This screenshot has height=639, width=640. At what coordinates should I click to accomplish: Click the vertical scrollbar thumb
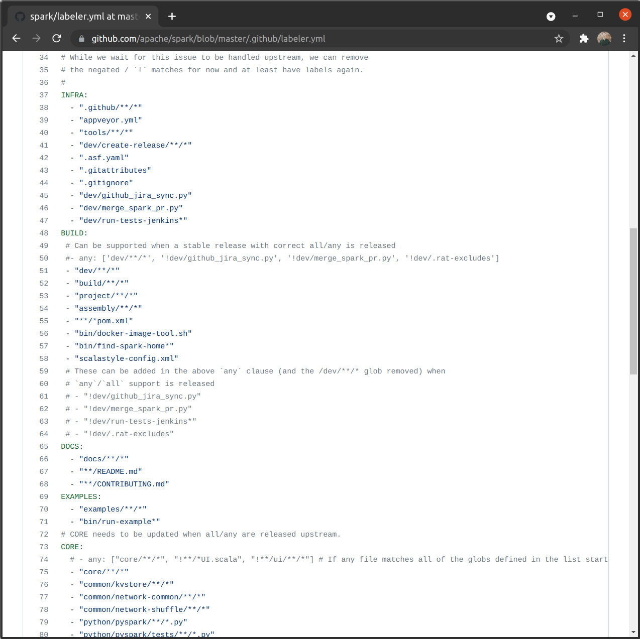[633, 301]
